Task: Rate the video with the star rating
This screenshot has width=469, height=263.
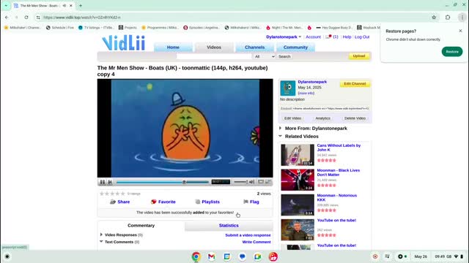Action: point(112,194)
